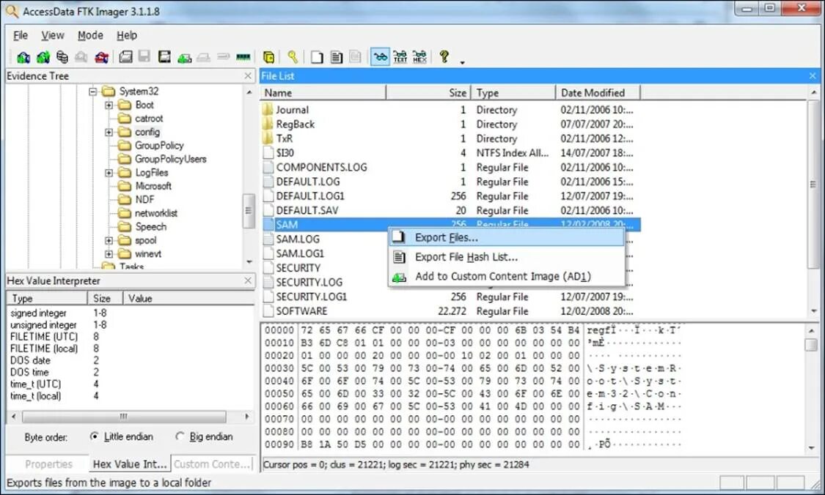Image resolution: width=825 pixels, height=495 pixels.
Task: Sort File List by Date Modified column
Action: (598, 92)
